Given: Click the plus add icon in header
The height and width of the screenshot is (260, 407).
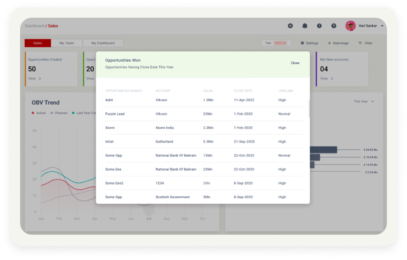Looking at the screenshot, I should tap(290, 26).
